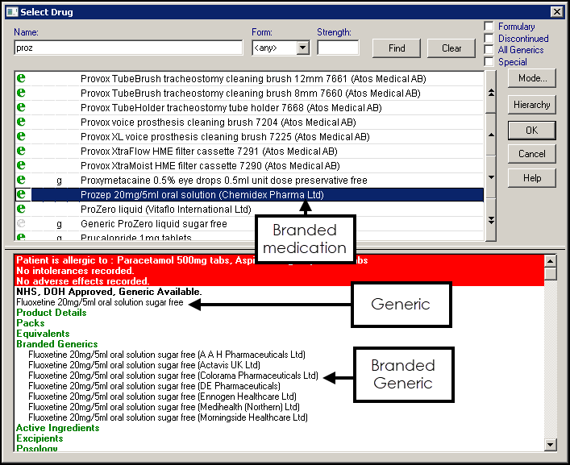Click green icon next to Proxymetacaine eye drops
Screen dimensions: 570x465
21,180
